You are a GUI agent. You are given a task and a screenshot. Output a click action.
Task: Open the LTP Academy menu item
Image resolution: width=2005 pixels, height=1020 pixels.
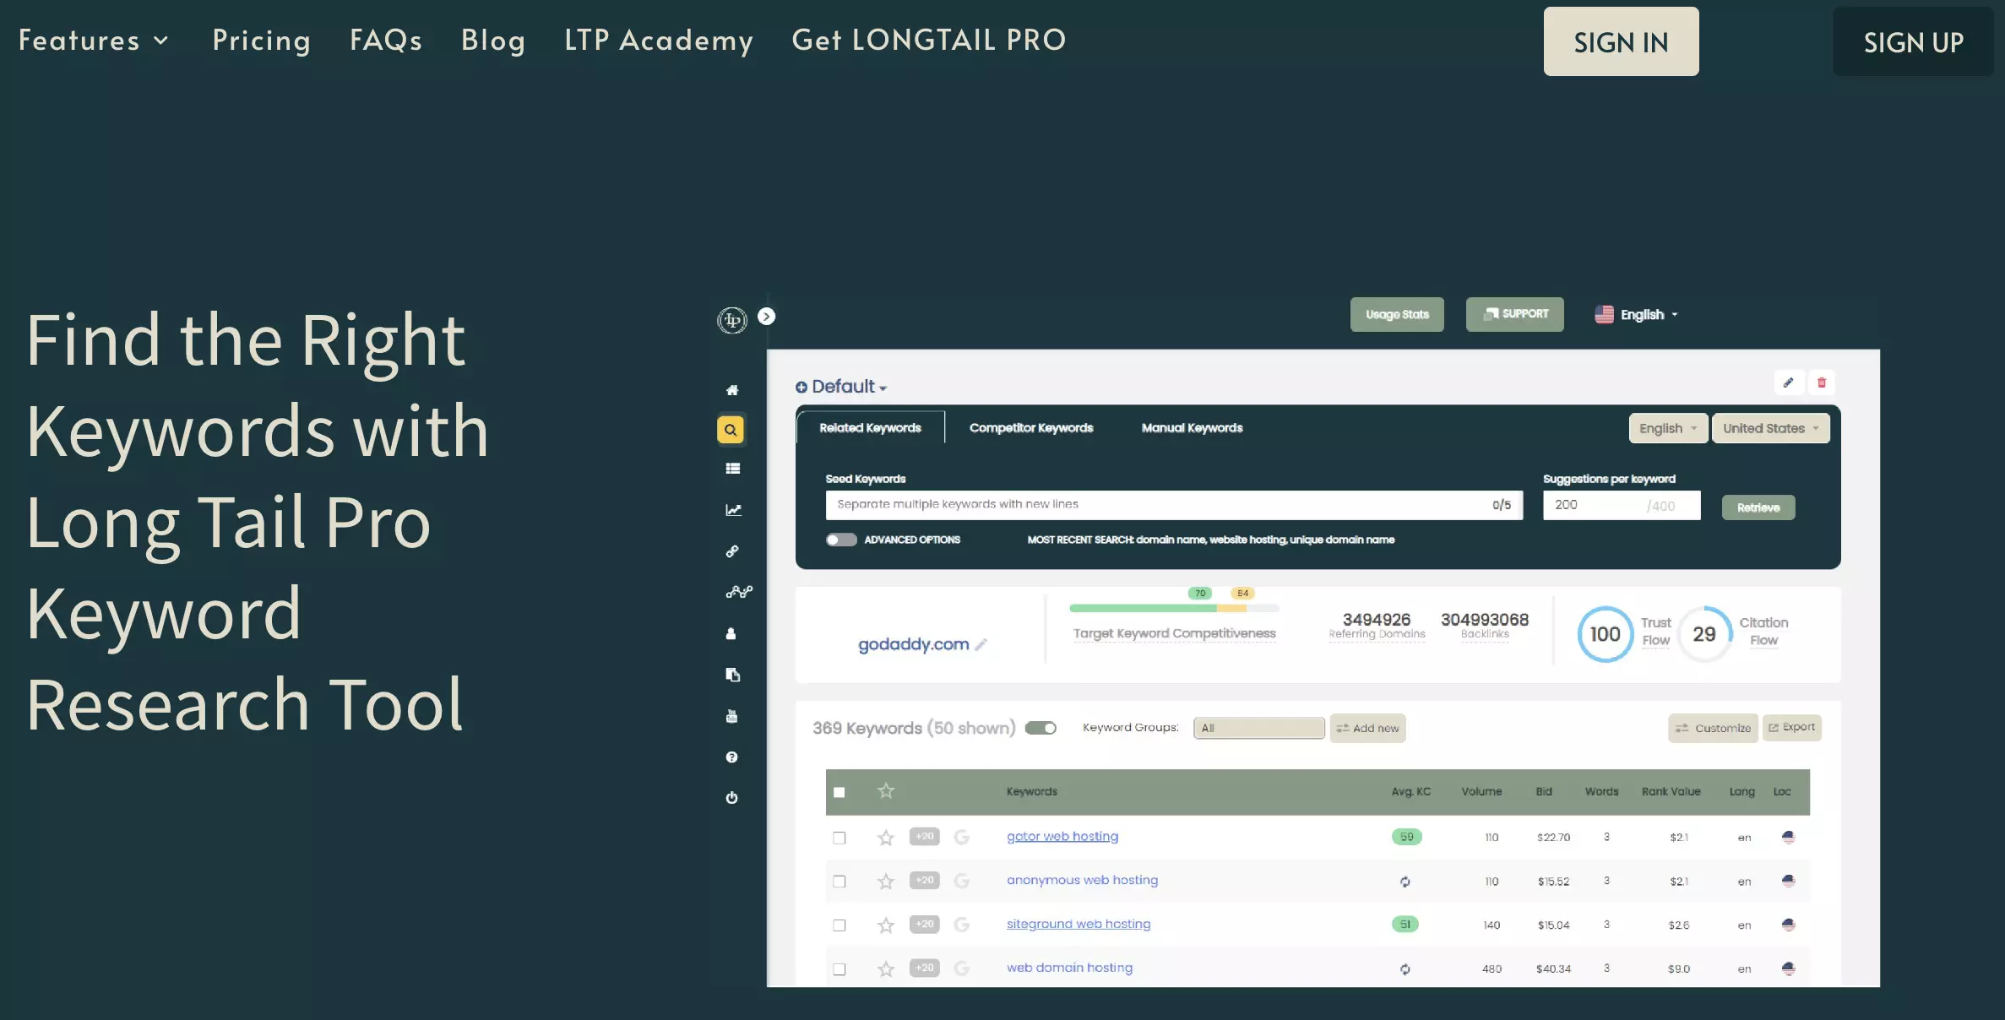click(x=659, y=40)
